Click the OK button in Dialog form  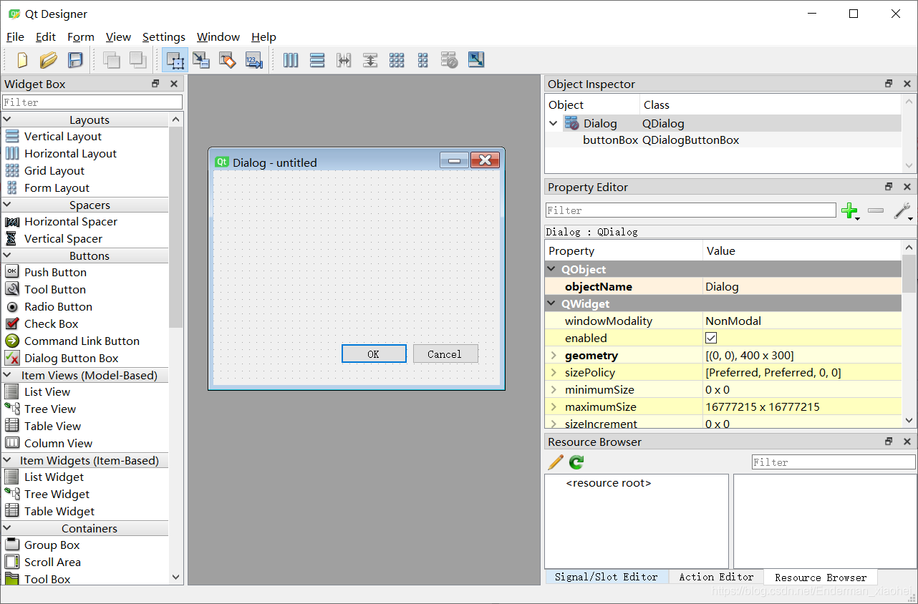point(374,354)
